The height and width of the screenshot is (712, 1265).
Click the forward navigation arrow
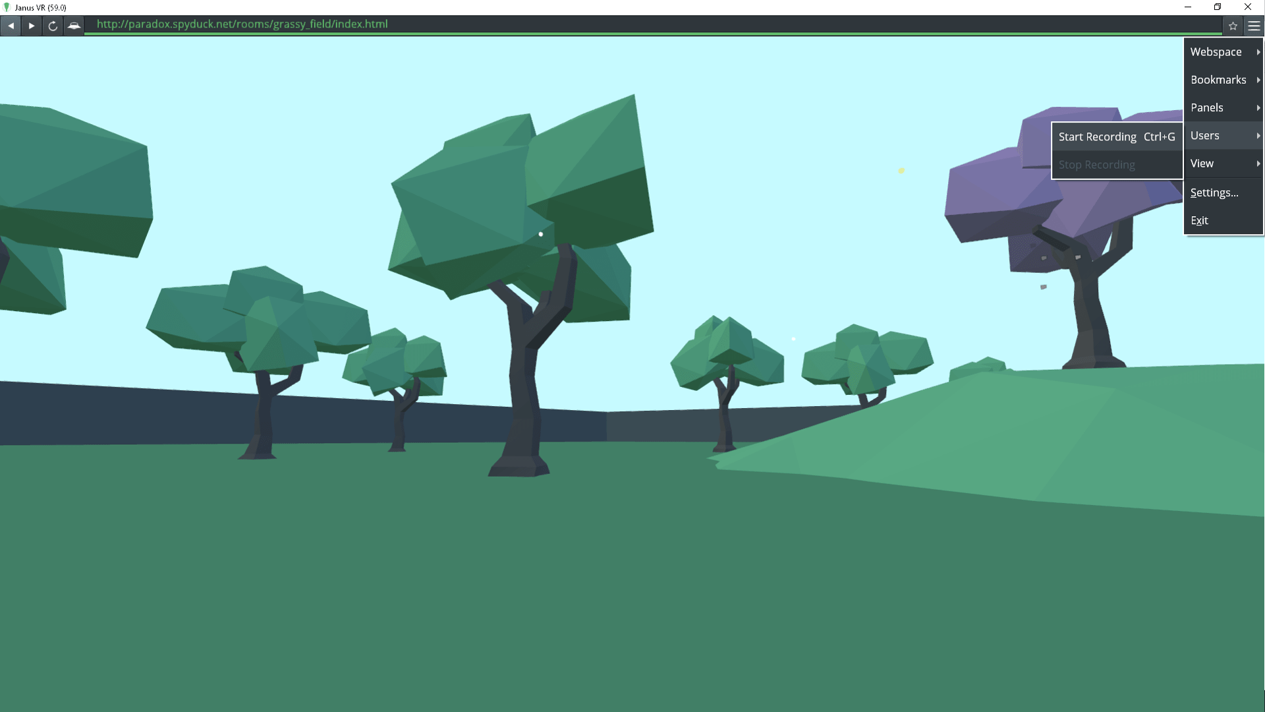pos(31,26)
